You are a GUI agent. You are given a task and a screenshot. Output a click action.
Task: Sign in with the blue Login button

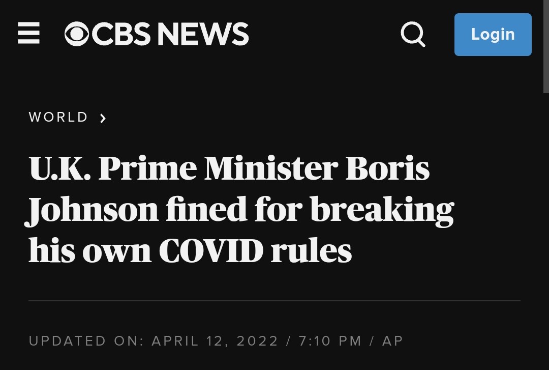493,35
